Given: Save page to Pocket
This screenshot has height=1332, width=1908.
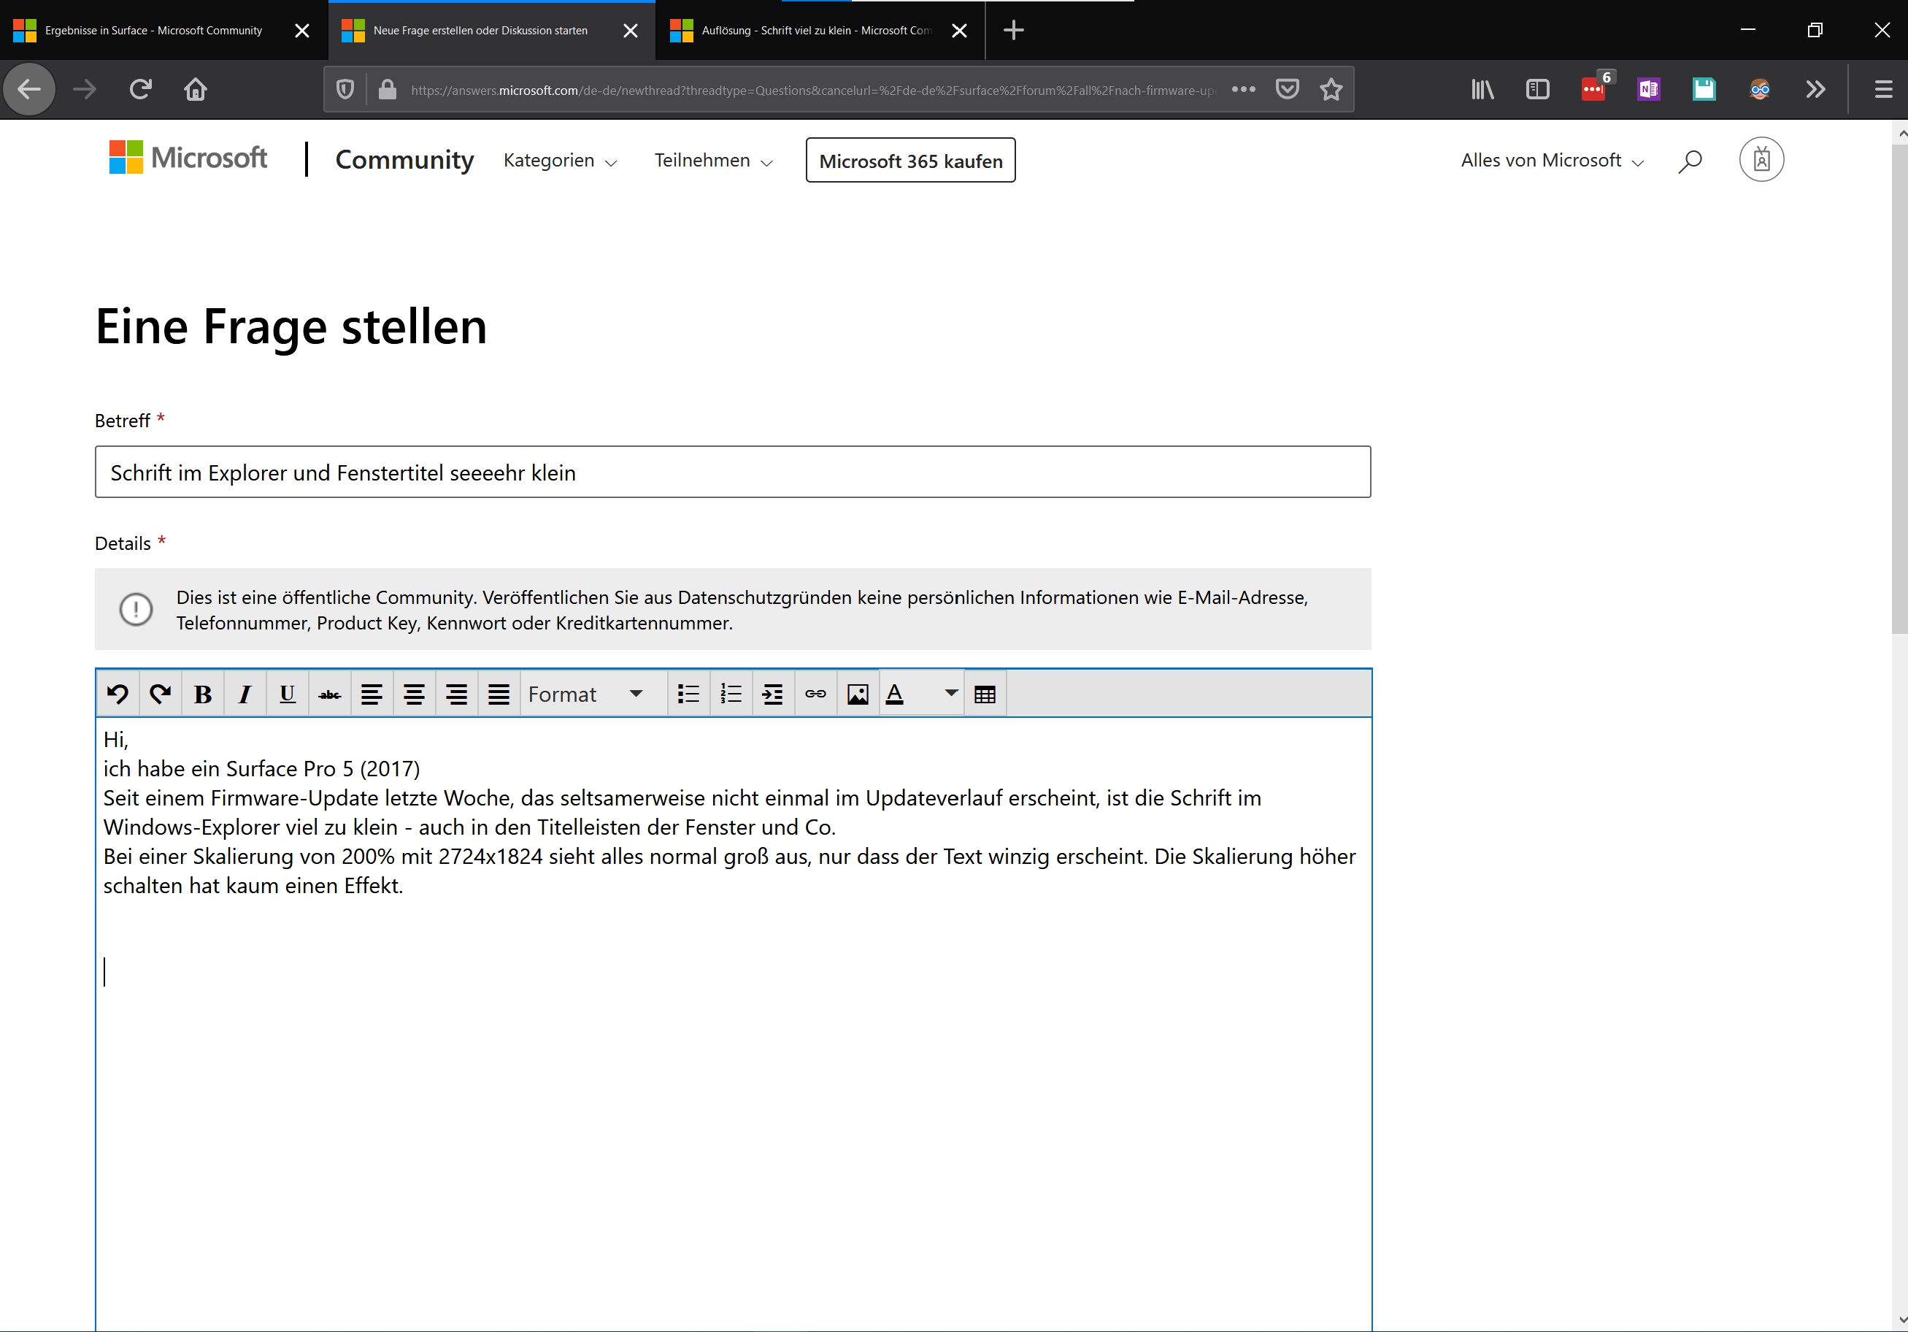Looking at the screenshot, I should coord(1288,89).
